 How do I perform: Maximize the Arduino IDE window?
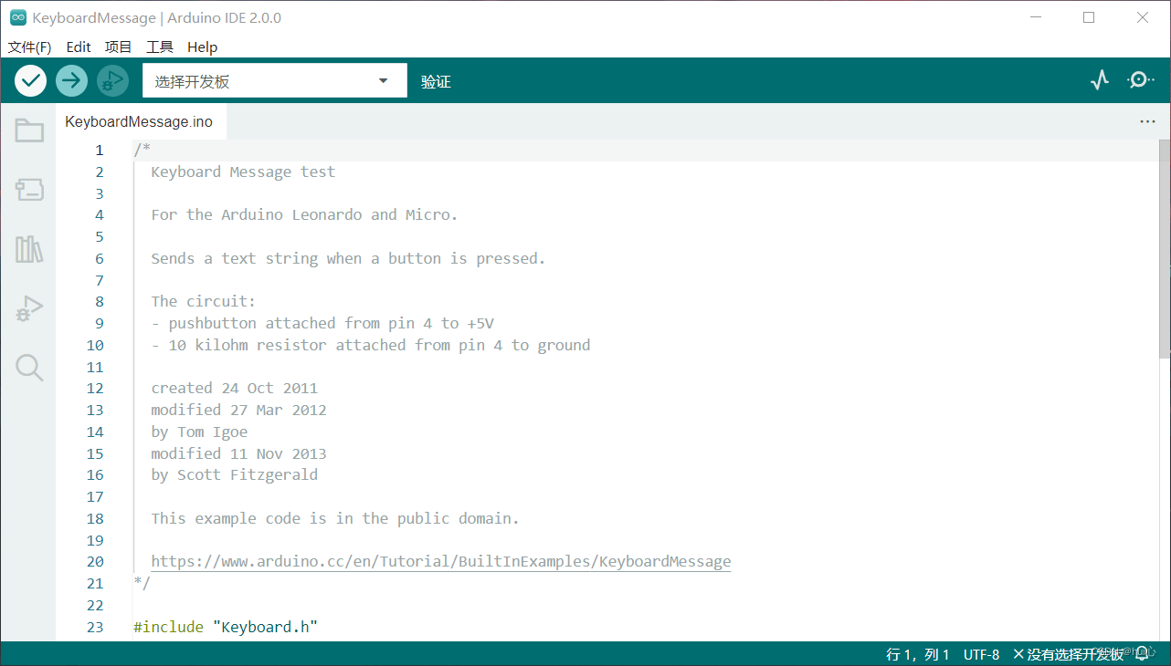1089,17
